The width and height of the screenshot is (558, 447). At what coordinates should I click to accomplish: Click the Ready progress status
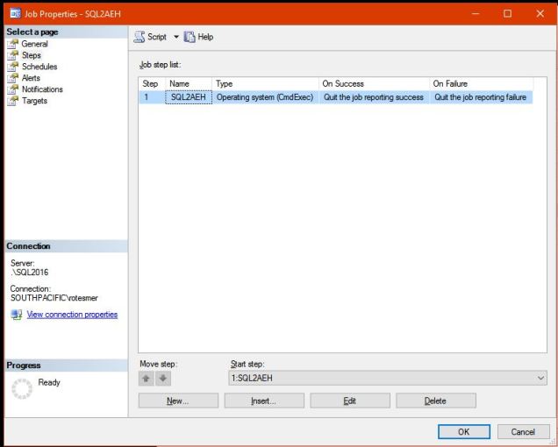49,382
